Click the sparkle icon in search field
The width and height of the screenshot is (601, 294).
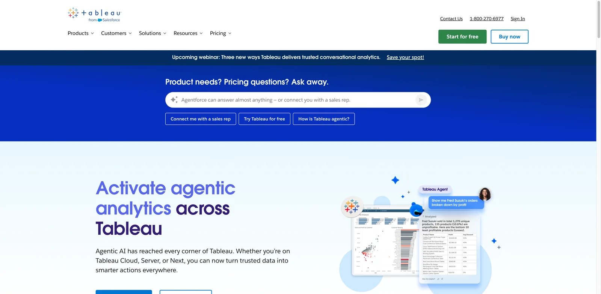174,100
